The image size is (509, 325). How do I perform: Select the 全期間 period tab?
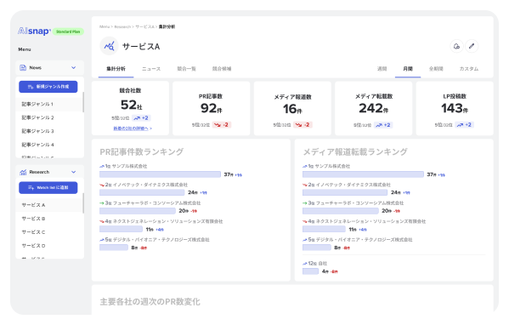(436, 69)
